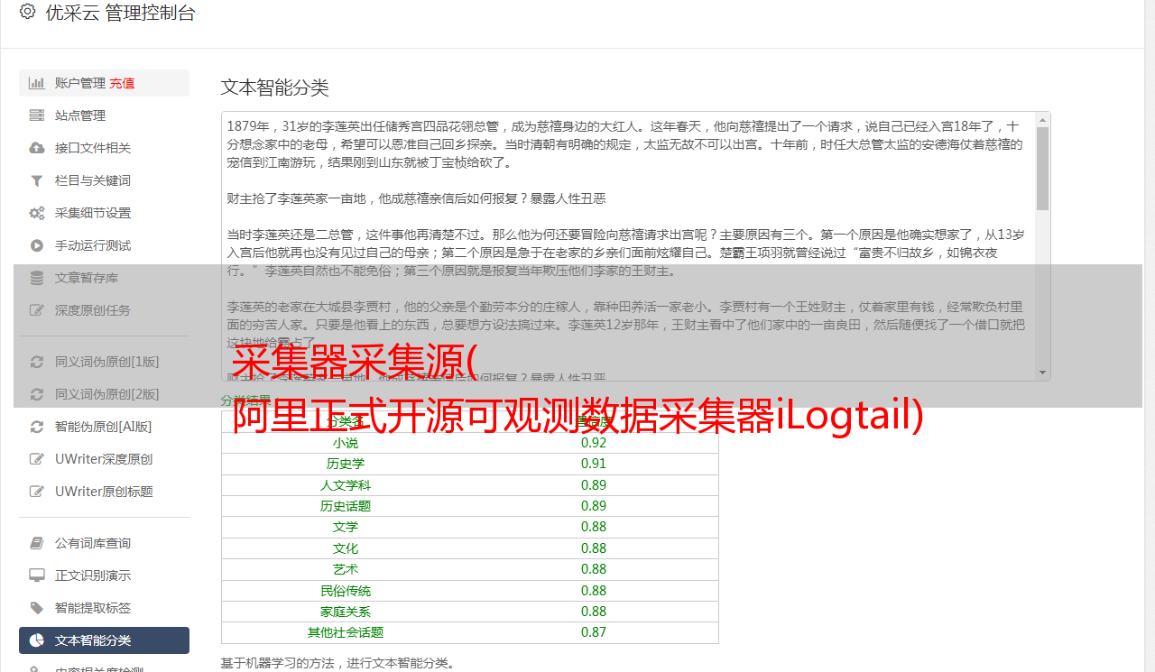
Task: Click the 优采云 管理控制台 header title
Action: click(x=120, y=13)
